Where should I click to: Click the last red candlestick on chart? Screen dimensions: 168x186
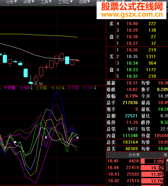[77, 61]
